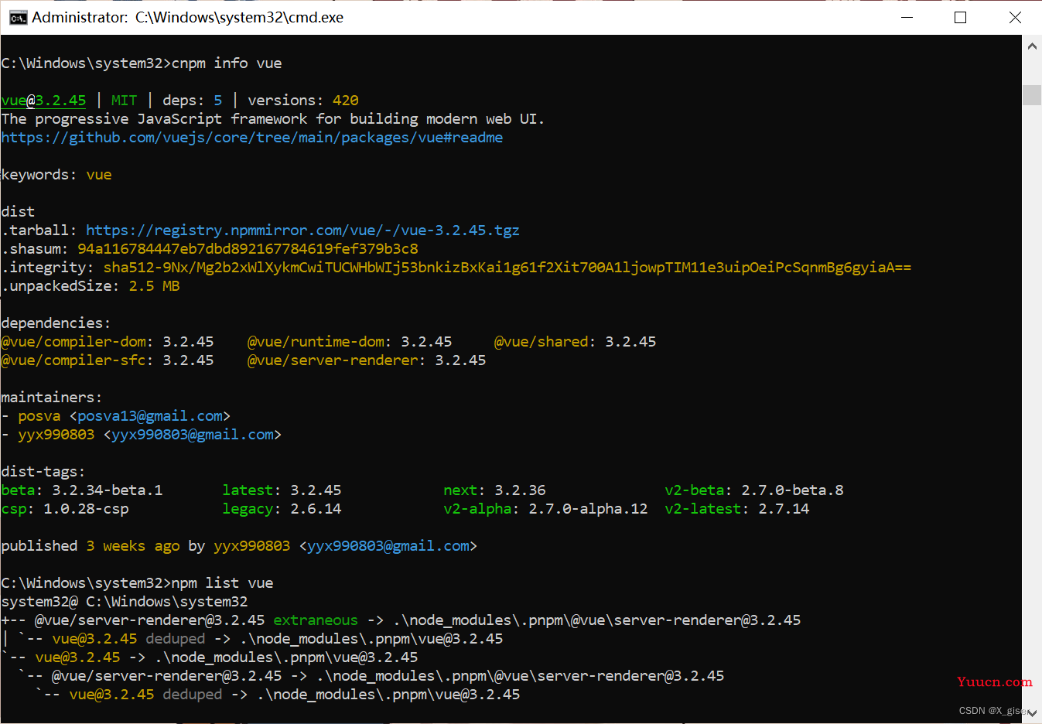Click the word 'extraneous' in npm output
Image resolution: width=1042 pixels, height=724 pixels.
click(316, 620)
